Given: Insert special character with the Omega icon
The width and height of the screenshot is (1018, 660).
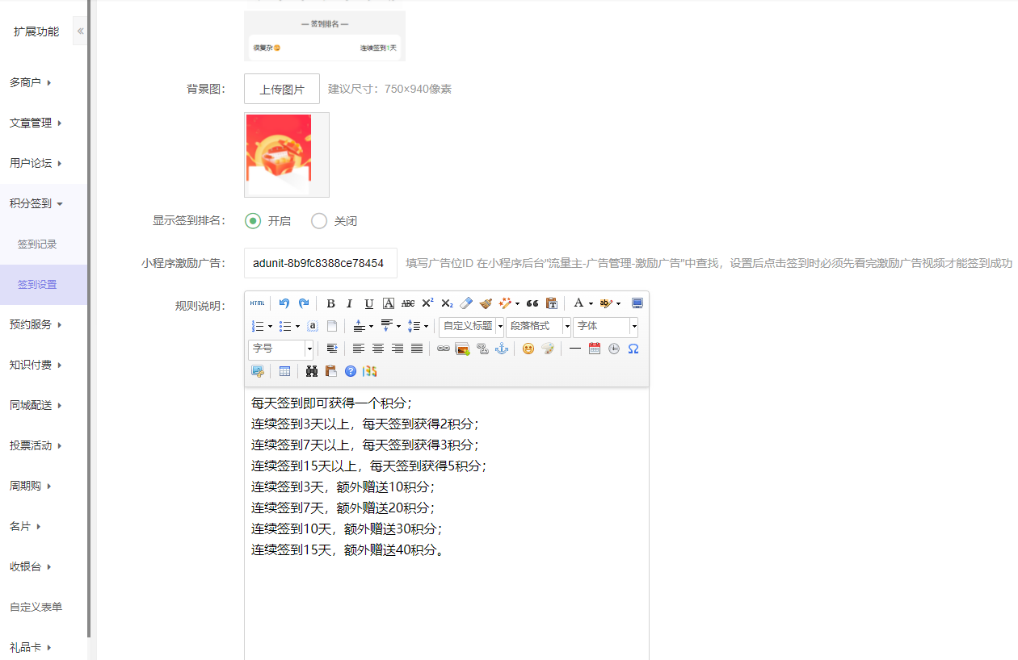Looking at the screenshot, I should 633,349.
